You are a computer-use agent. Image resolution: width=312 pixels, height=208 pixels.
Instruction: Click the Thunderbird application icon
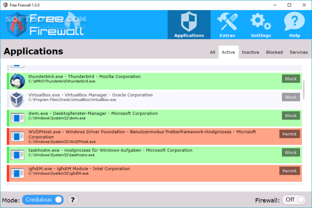click(17, 81)
